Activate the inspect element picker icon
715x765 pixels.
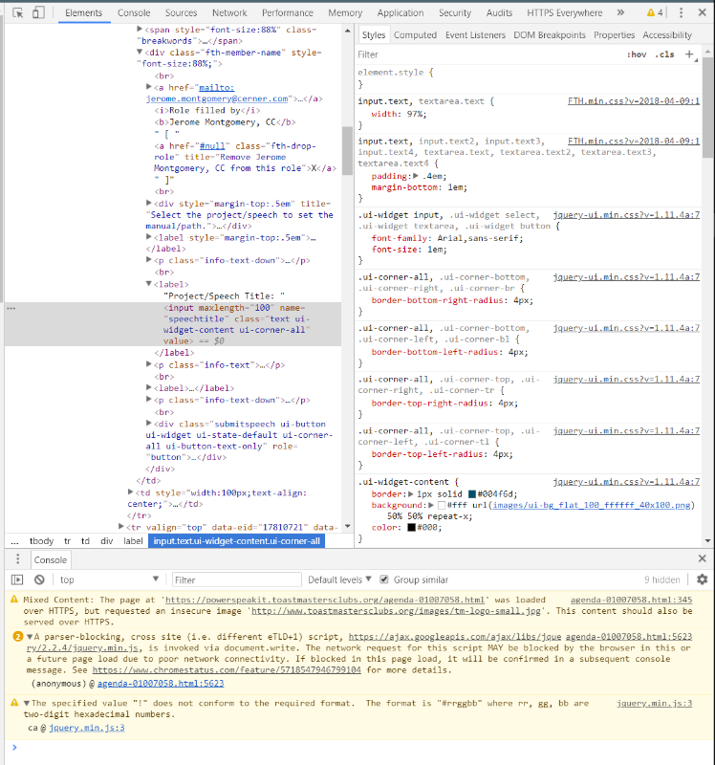pyautogui.click(x=17, y=12)
